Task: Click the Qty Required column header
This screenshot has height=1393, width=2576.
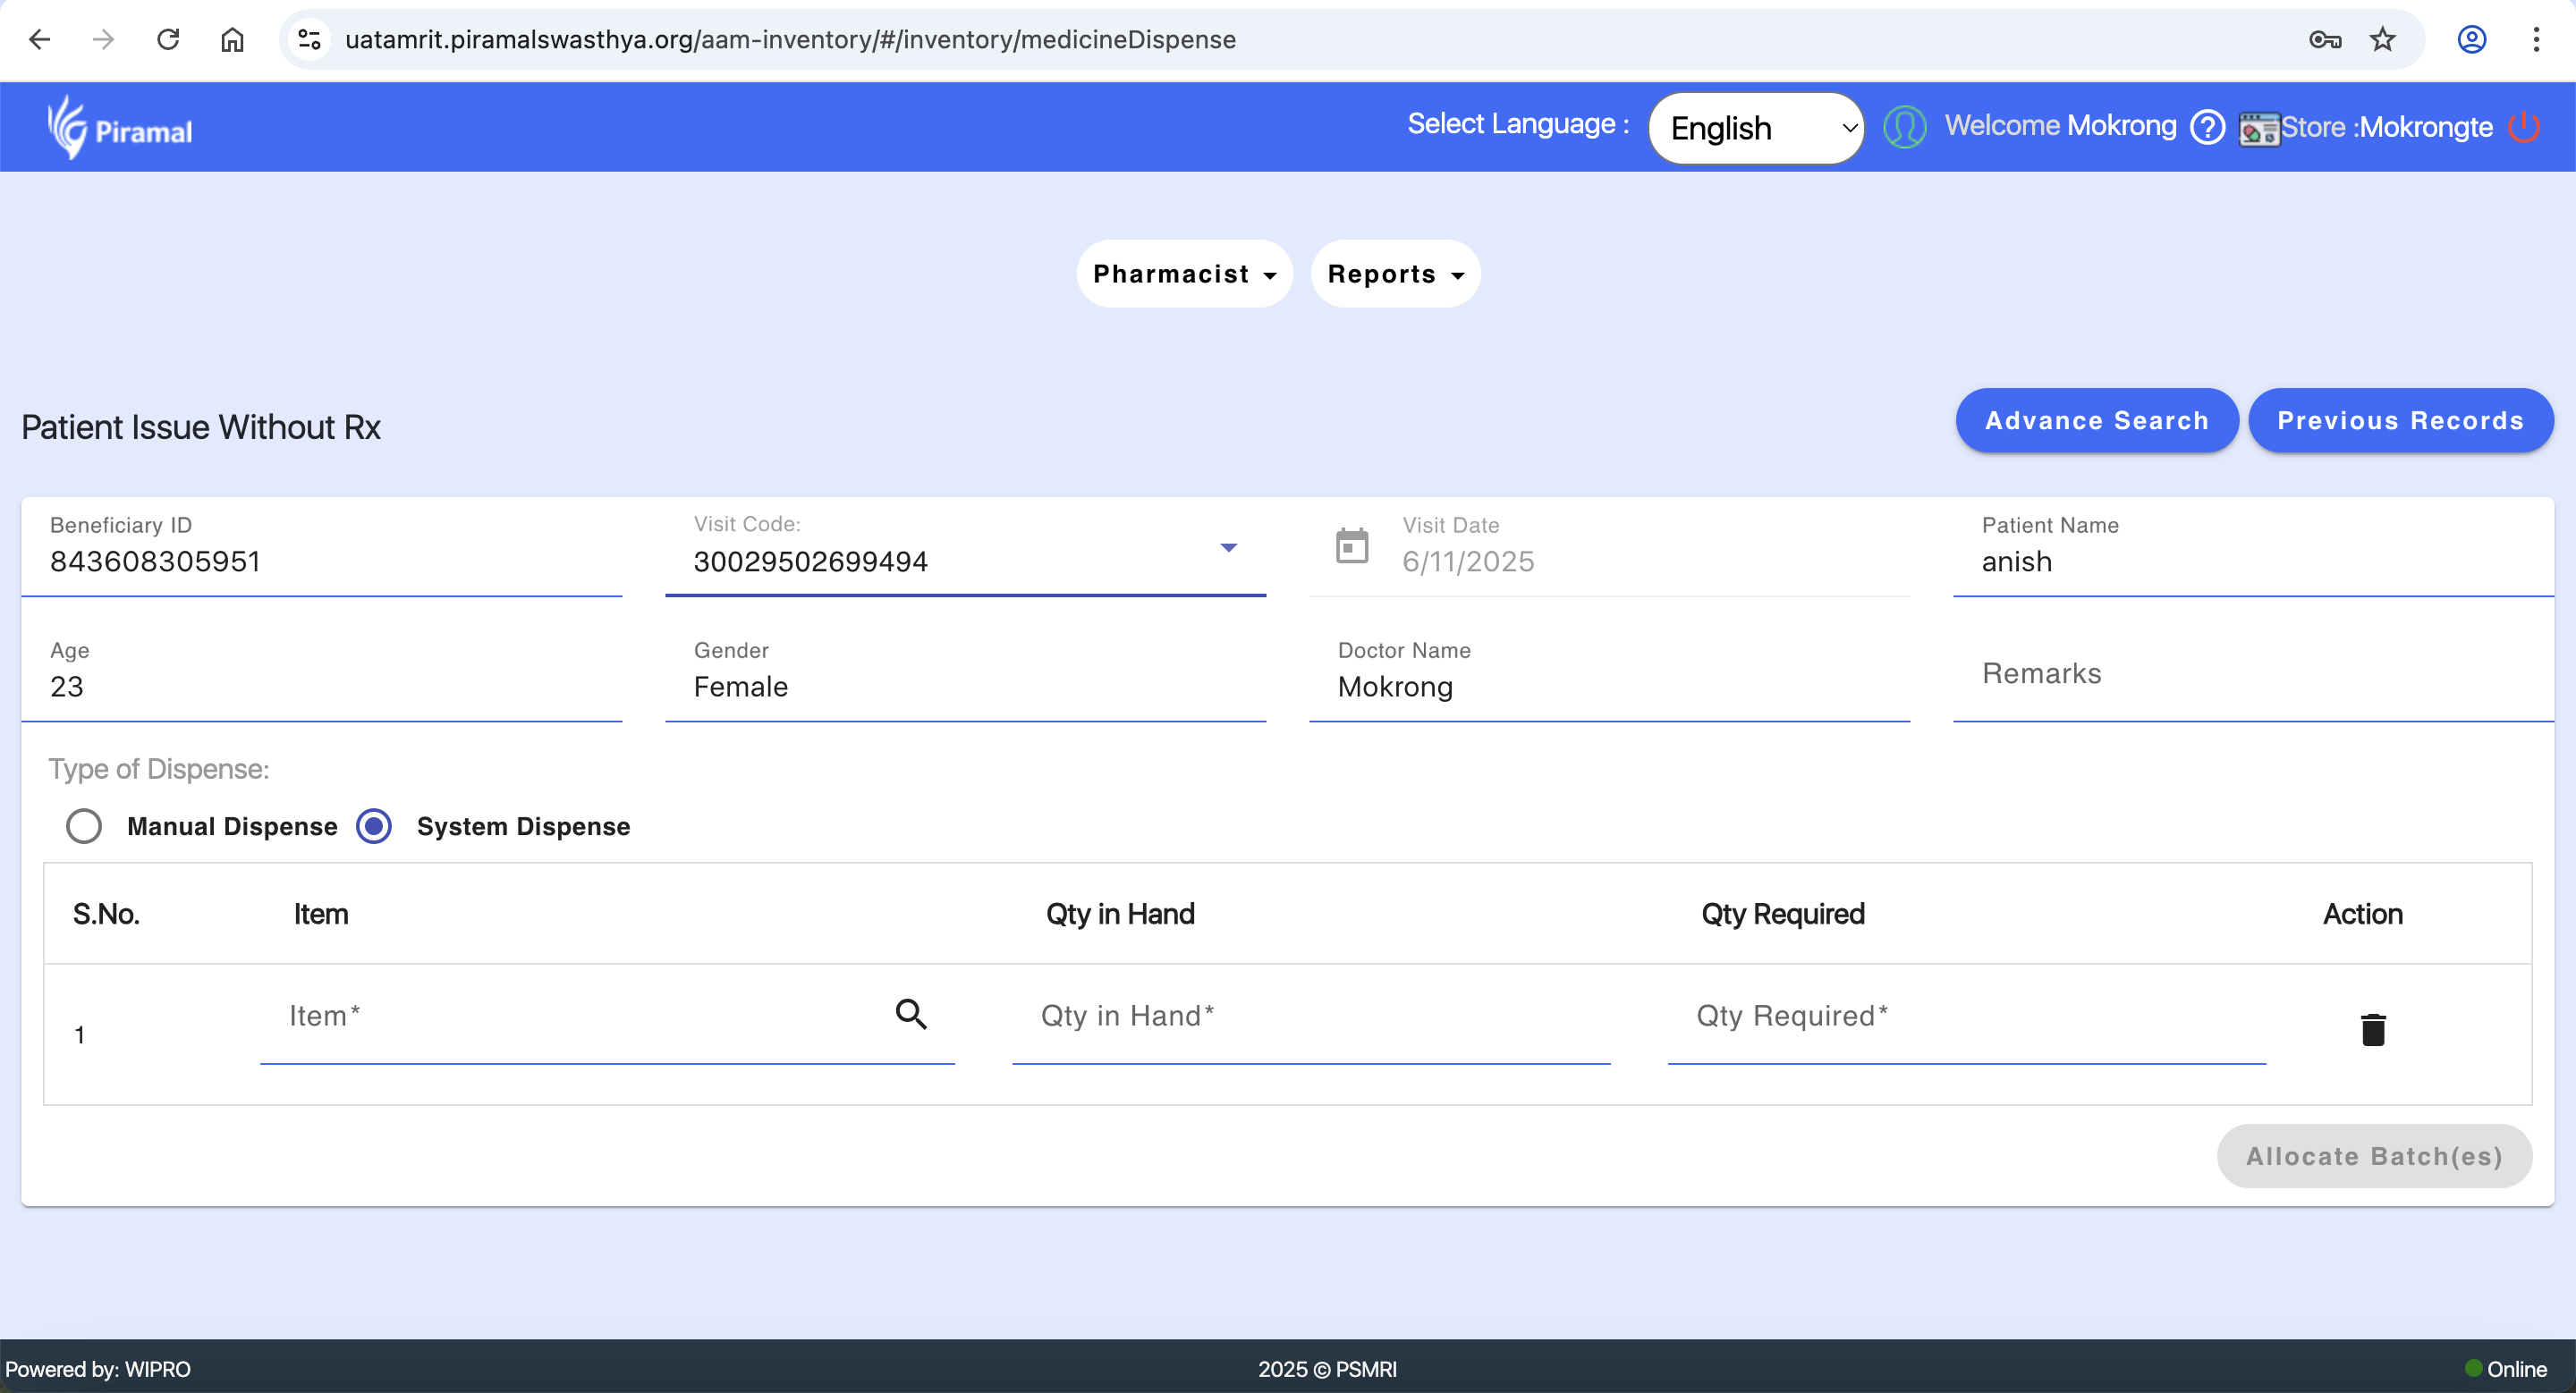Action: [1783, 914]
